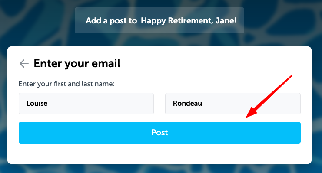
Task: Click the word 'Post' on the blue bar
Action: click(159, 132)
